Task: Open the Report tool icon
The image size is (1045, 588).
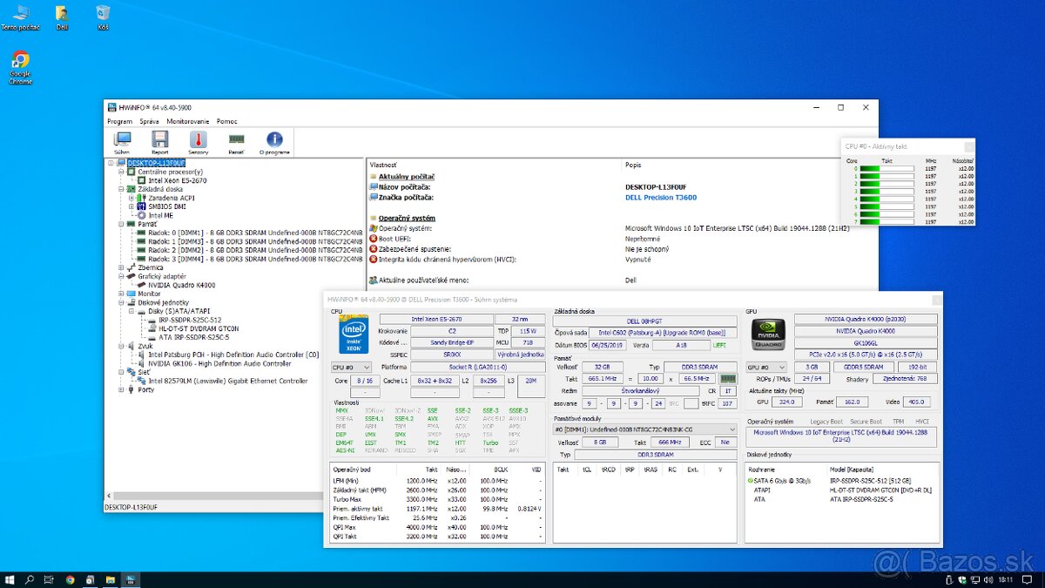Action: click(159, 141)
